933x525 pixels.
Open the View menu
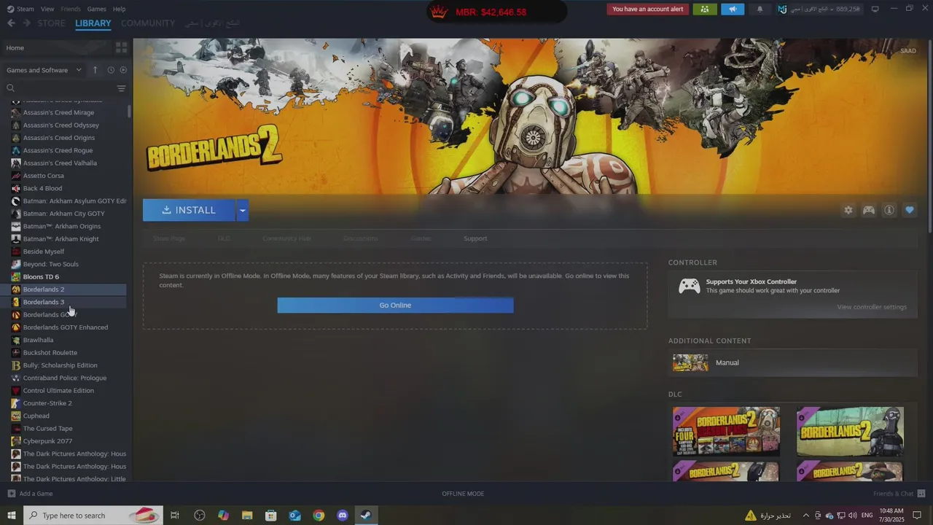click(47, 9)
